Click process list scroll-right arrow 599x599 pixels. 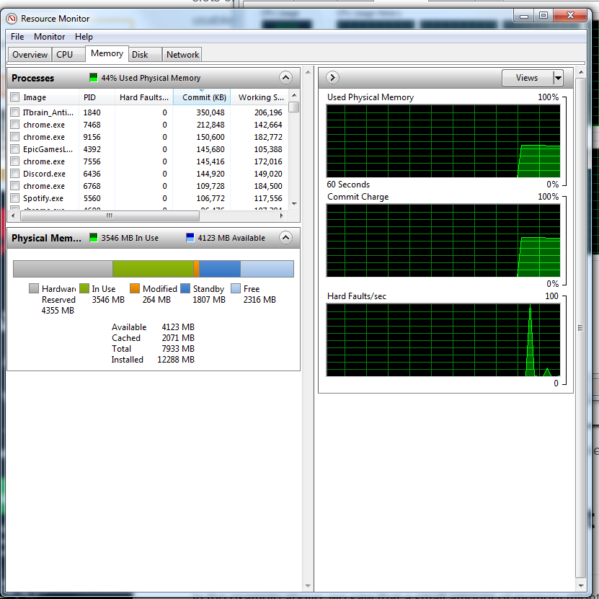282,216
